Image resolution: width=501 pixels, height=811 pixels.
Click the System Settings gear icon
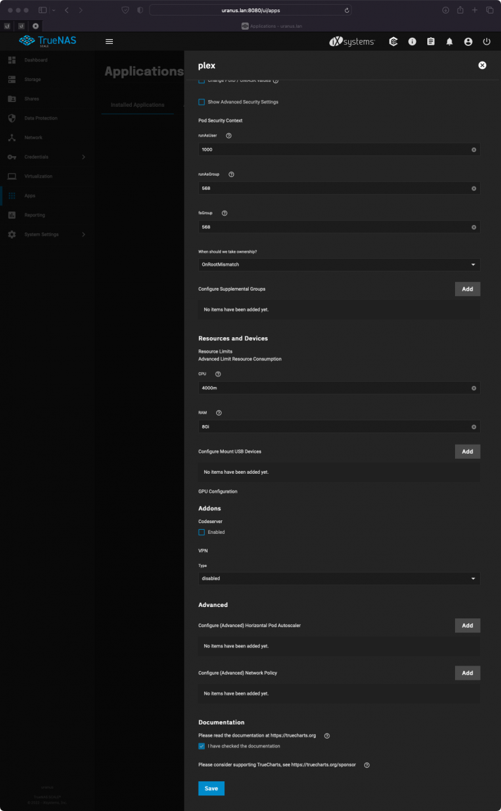[x=11, y=235]
